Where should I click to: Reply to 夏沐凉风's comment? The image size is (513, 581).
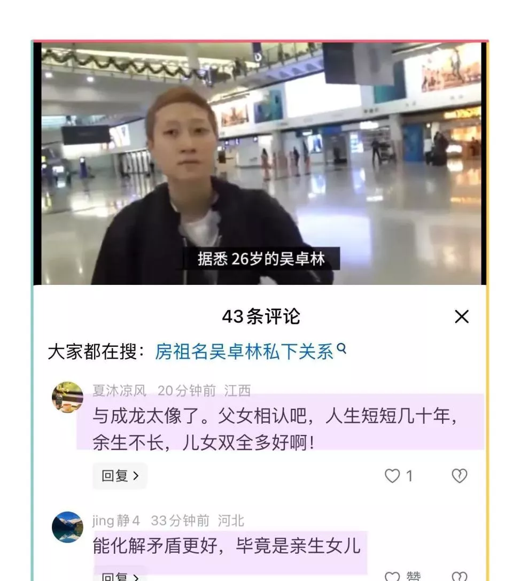[120, 476]
